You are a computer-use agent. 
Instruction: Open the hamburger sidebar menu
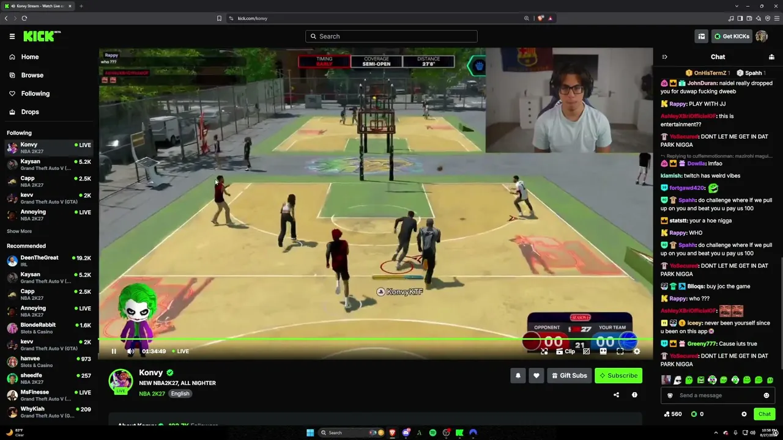click(12, 37)
